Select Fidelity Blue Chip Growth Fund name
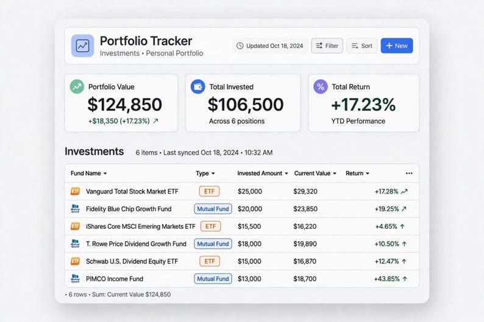Image resolution: width=484 pixels, height=322 pixels. coord(129,209)
